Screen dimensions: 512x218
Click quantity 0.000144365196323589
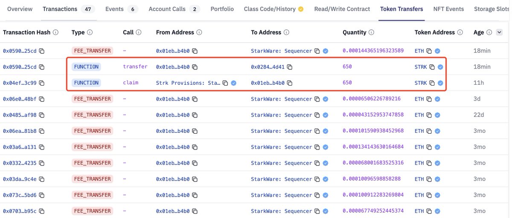373,51
